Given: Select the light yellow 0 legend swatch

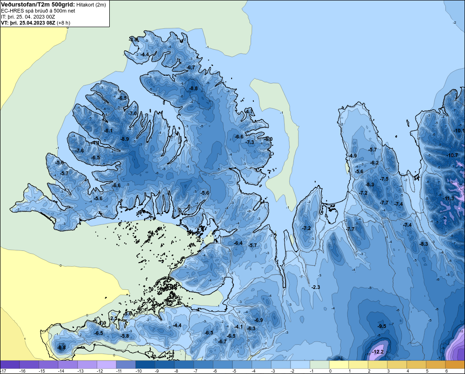Looking at the screenshot, I should point(339,365).
